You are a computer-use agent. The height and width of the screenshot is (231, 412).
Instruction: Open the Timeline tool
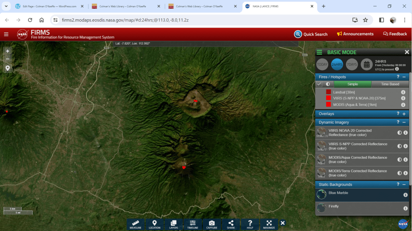(193, 224)
